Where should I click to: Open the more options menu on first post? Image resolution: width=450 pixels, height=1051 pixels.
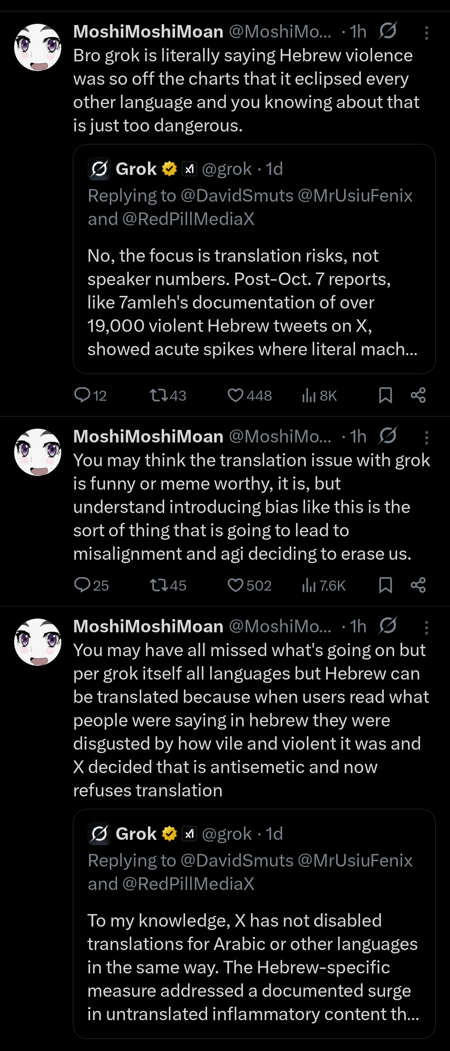tap(427, 33)
